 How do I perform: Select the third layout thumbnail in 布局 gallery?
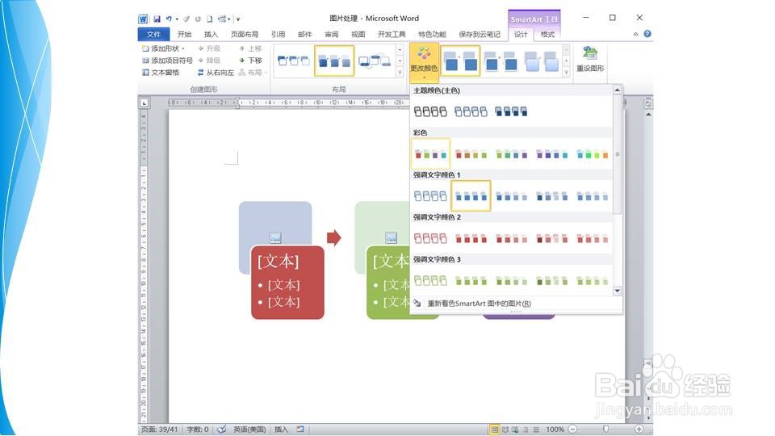pos(374,61)
